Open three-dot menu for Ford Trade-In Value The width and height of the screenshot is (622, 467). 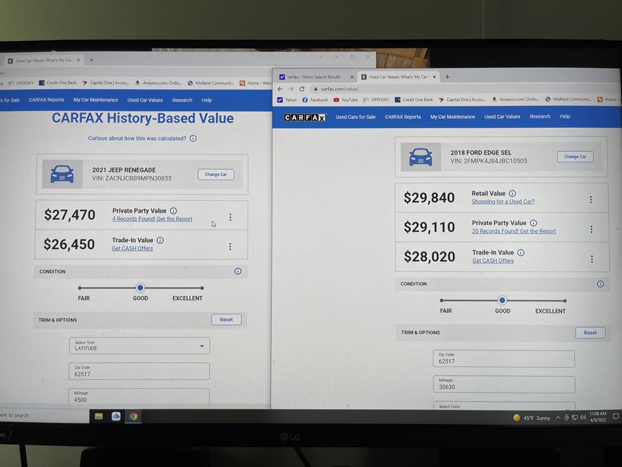click(x=591, y=259)
